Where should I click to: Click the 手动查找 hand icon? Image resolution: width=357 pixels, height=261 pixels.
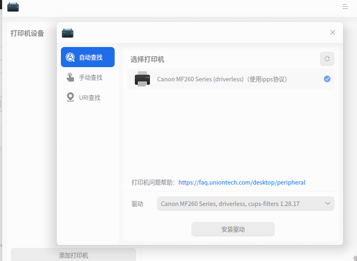click(x=70, y=77)
